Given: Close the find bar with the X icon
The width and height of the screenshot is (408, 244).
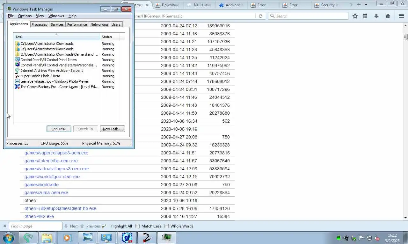Looking at the screenshot, I should point(4,226).
